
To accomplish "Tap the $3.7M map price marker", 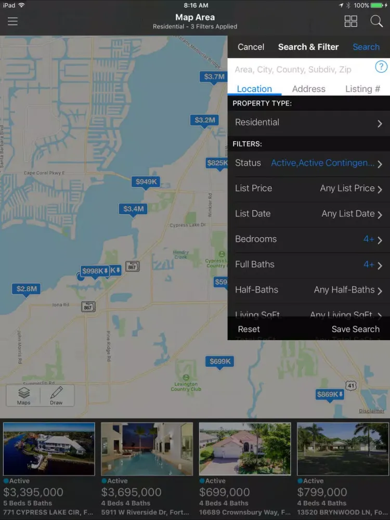I will [x=214, y=77].
